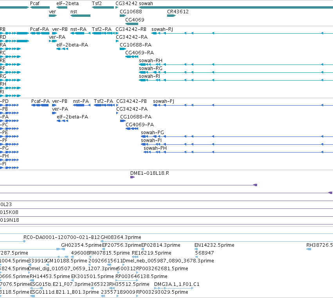
Task: Click the sowah-PJ protein start glyph
Action: coord(155,105)
